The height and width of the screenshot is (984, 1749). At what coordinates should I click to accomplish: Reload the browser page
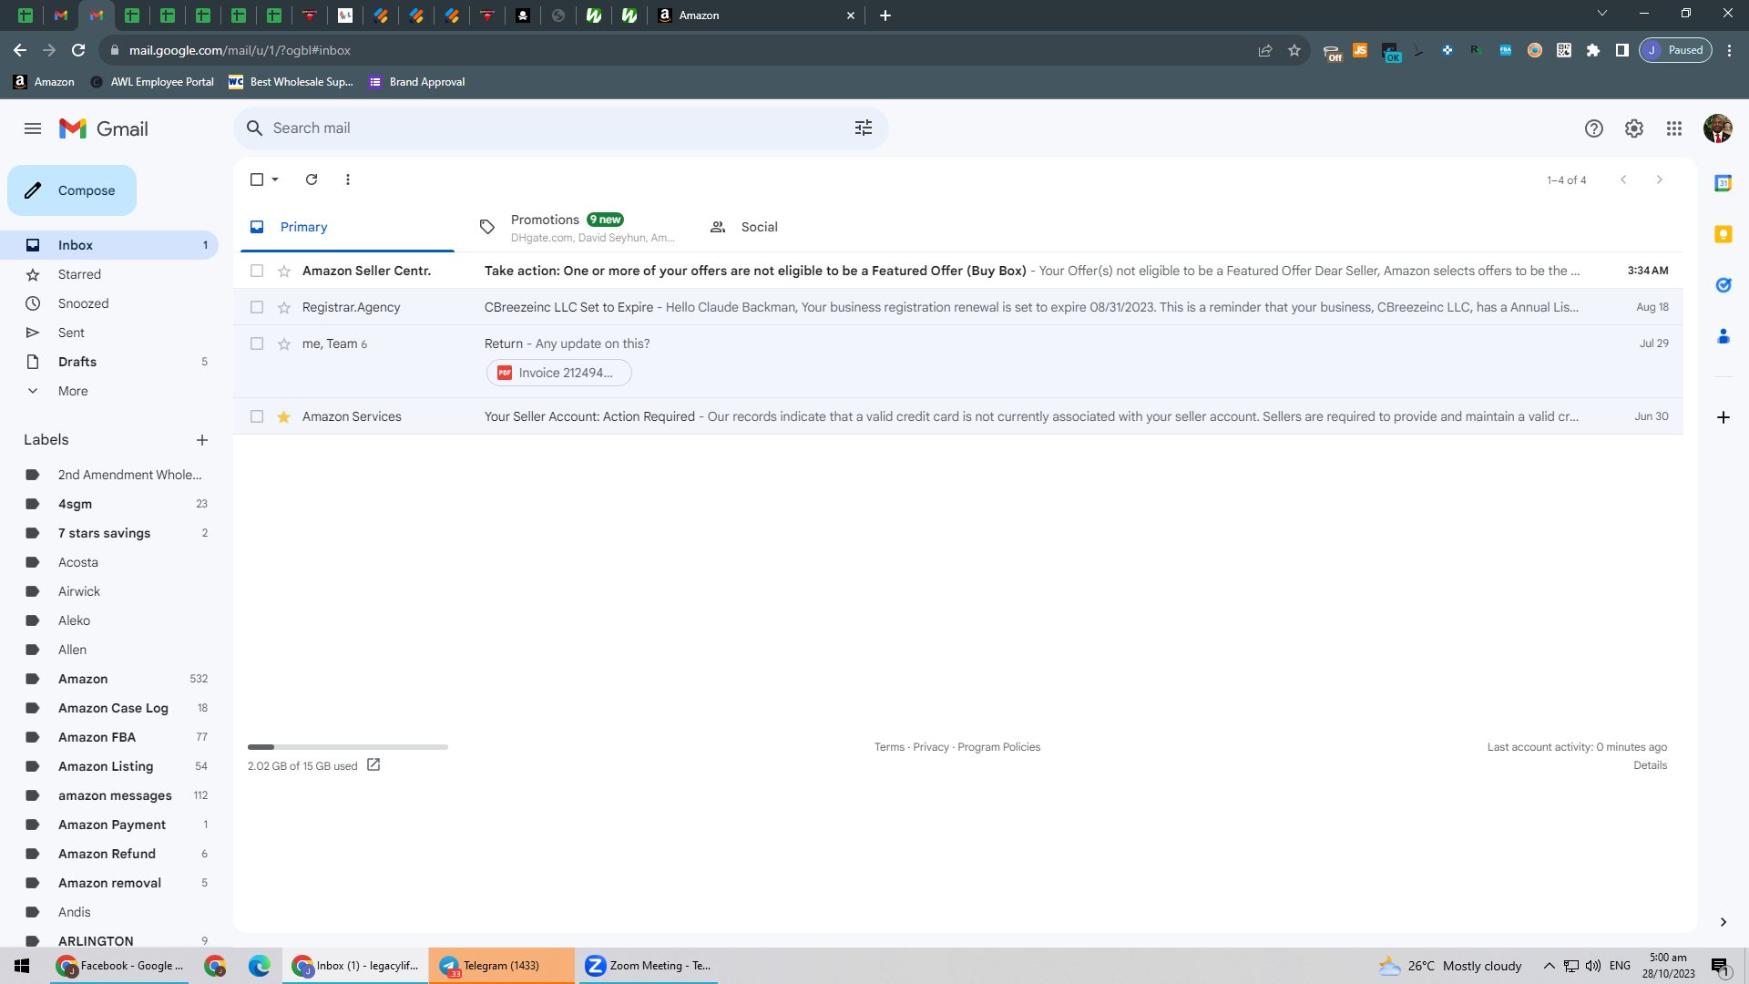78,50
